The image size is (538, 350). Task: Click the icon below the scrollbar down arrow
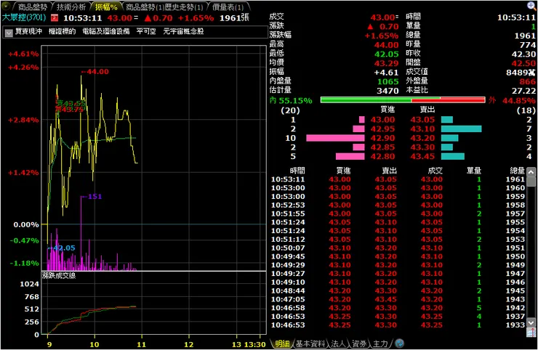(x=531, y=332)
